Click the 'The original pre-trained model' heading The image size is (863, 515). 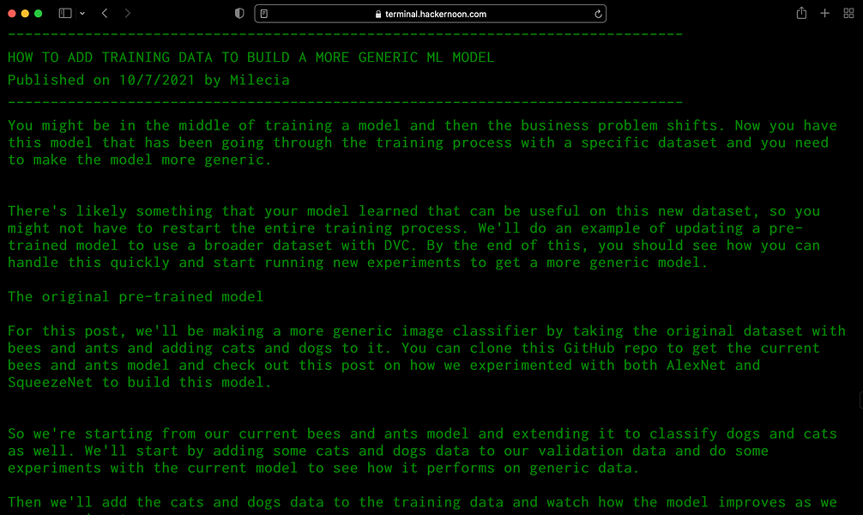point(136,297)
